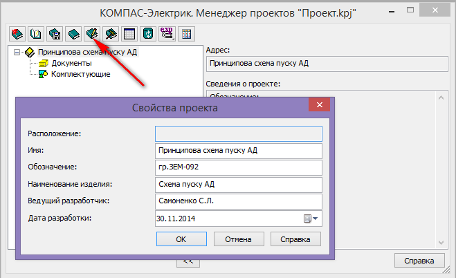Click the date value 30.11.2014
The width and height of the screenshot is (456, 278).
pyautogui.click(x=176, y=219)
